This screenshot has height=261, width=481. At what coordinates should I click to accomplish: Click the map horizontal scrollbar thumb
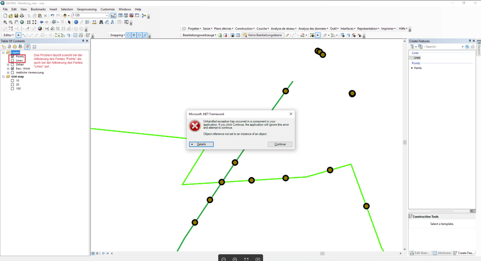(322, 253)
